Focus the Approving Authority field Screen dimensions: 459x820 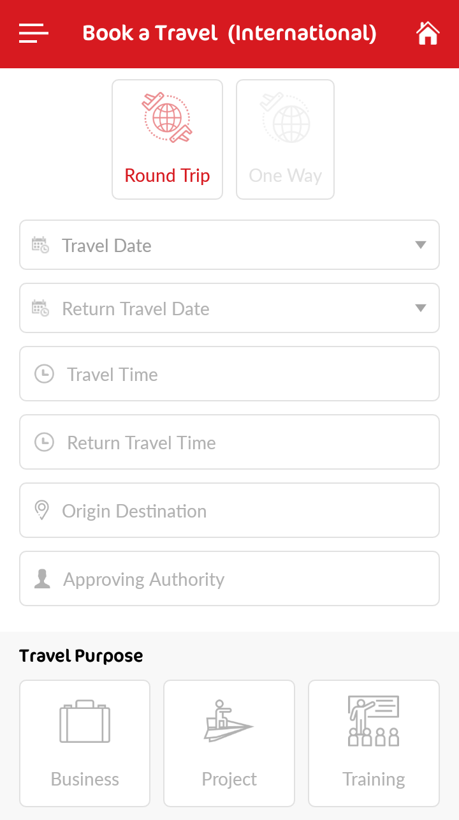(x=229, y=579)
